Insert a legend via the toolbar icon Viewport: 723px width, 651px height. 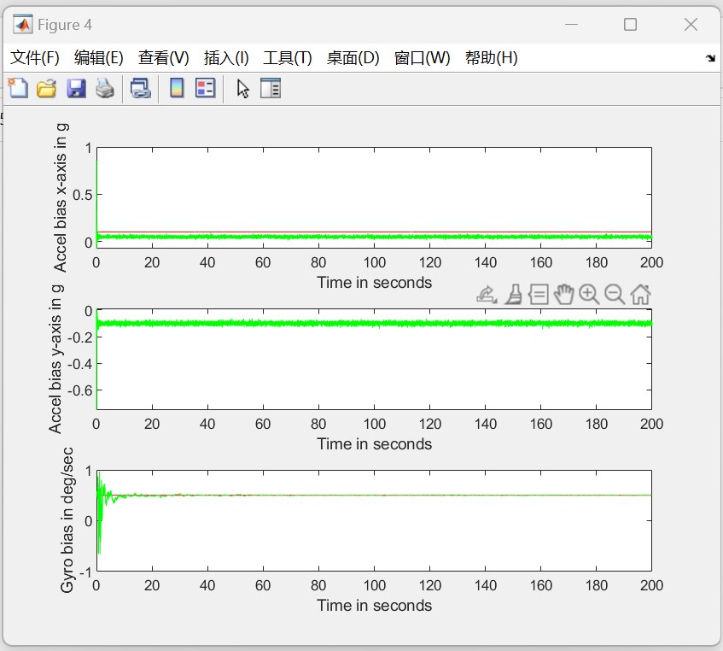click(205, 88)
